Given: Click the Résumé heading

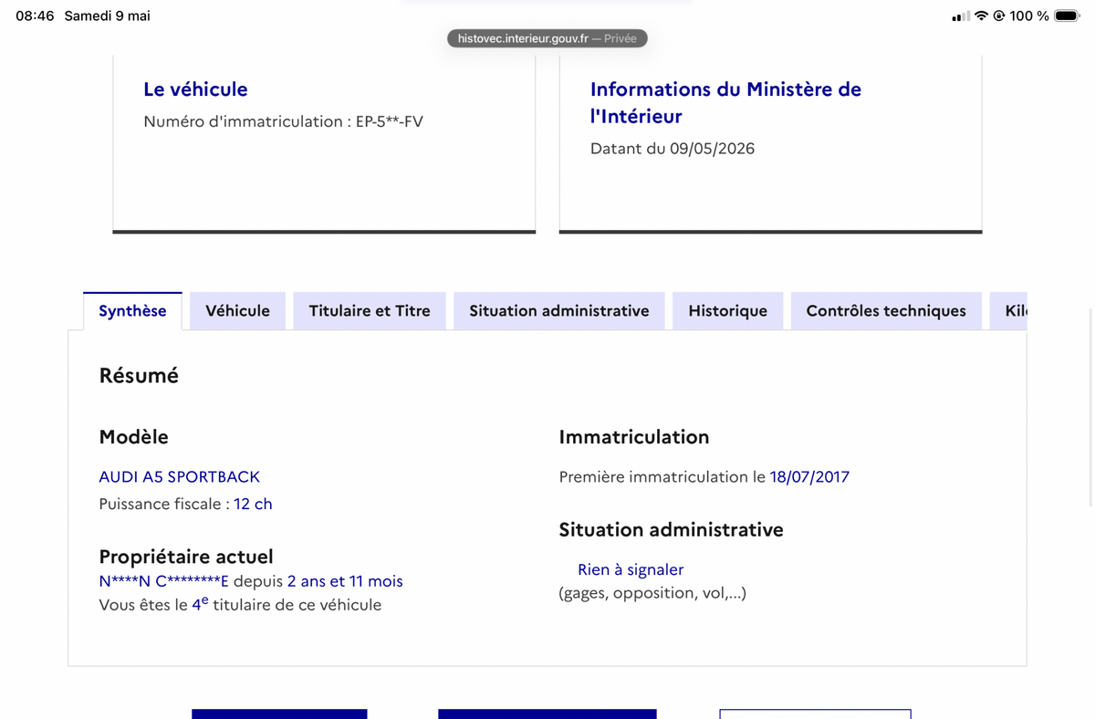Looking at the screenshot, I should point(139,375).
